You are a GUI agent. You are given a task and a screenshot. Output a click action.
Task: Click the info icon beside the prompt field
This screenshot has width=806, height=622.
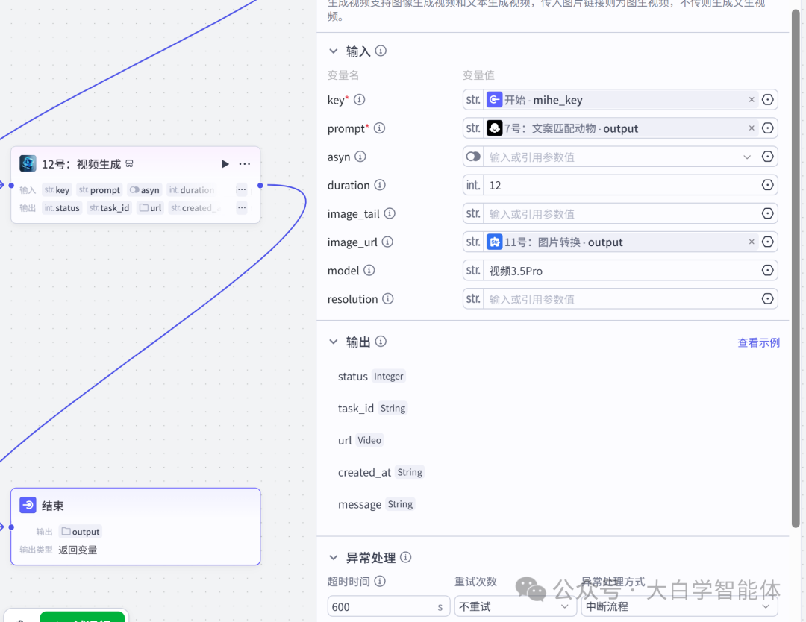click(x=380, y=128)
